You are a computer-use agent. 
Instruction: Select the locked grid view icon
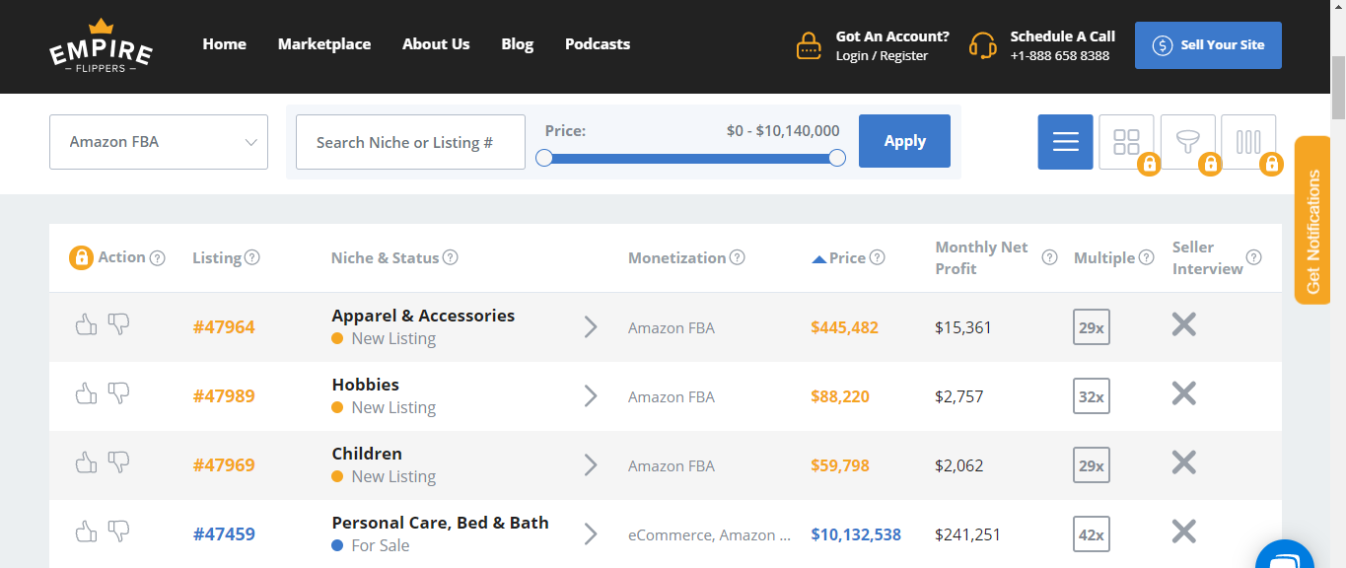pyautogui.click(x=1126, y=142)
